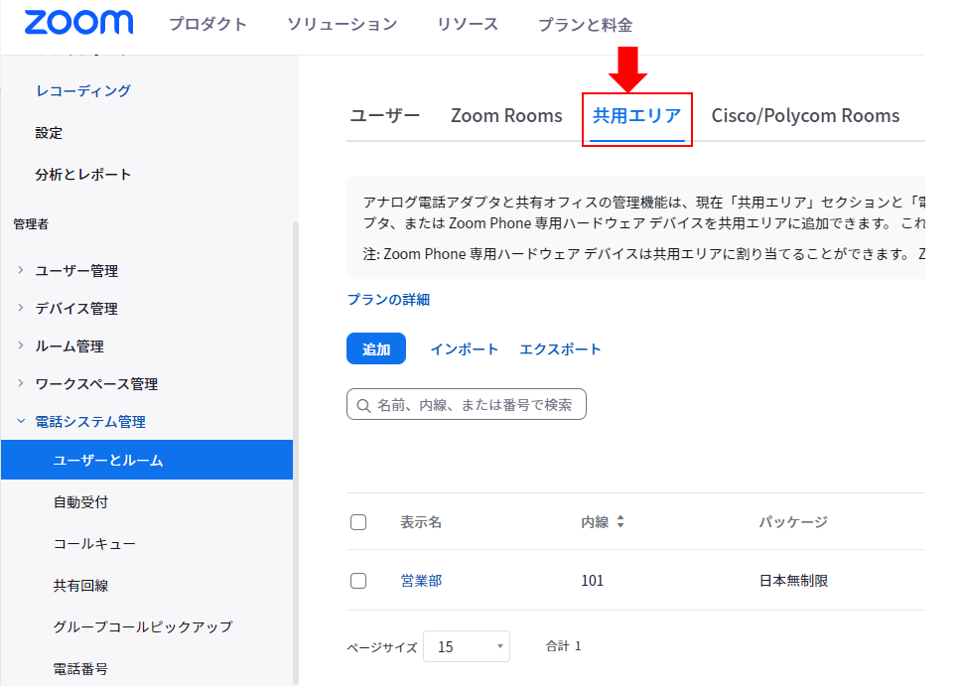Screen dimensions: 961x689
Task: Check the 営業部 row checkbox
Action: [x=358, y=581]
